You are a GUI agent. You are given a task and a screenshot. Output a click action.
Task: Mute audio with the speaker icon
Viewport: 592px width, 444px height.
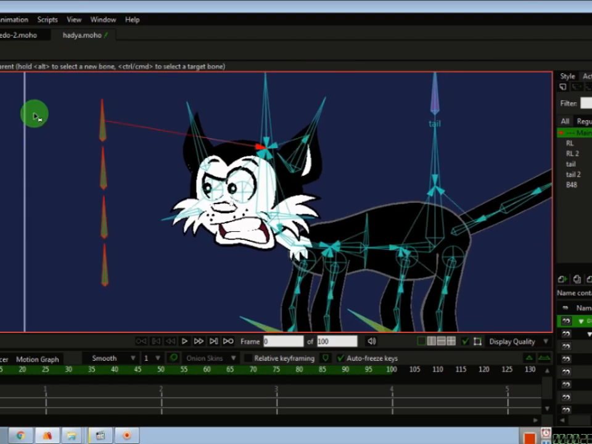click(371, 341)
